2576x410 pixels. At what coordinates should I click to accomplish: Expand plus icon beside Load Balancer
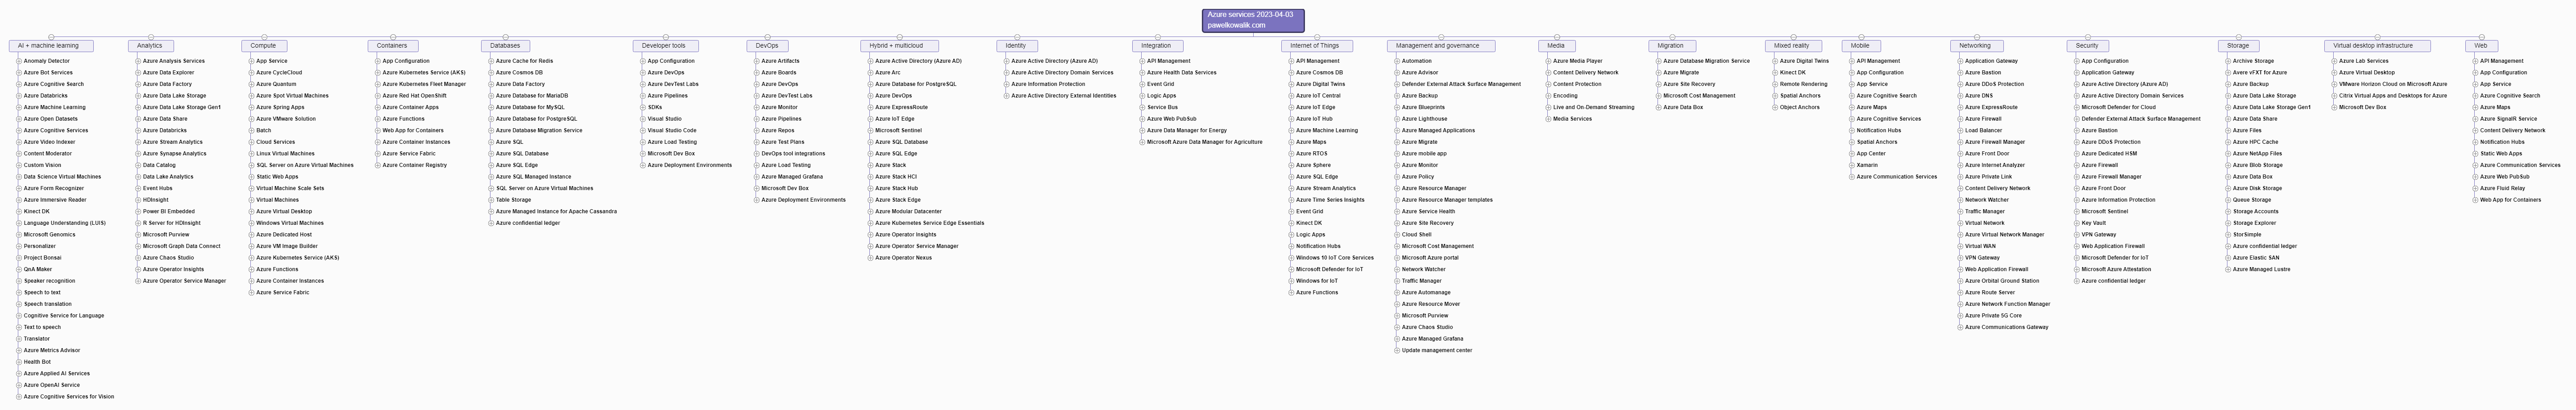[x=1960, y=131]
